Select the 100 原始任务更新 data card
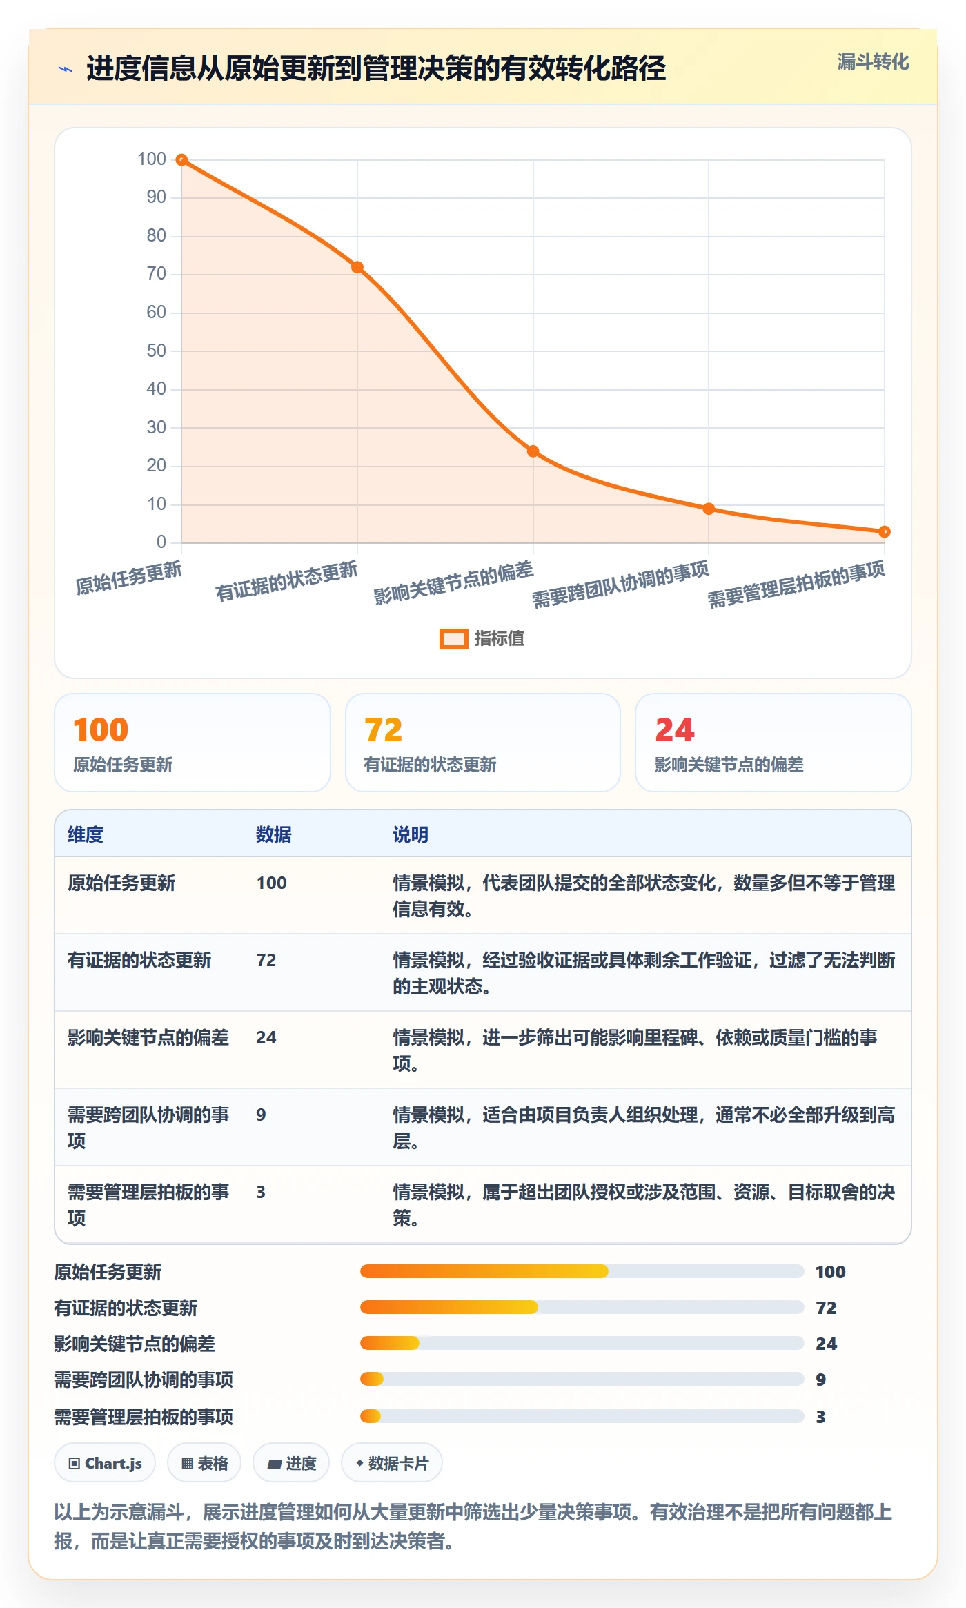 pos(193,743)
